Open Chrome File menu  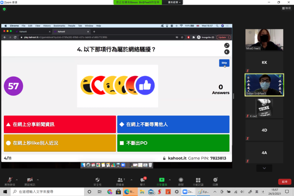tap(23, 26)
